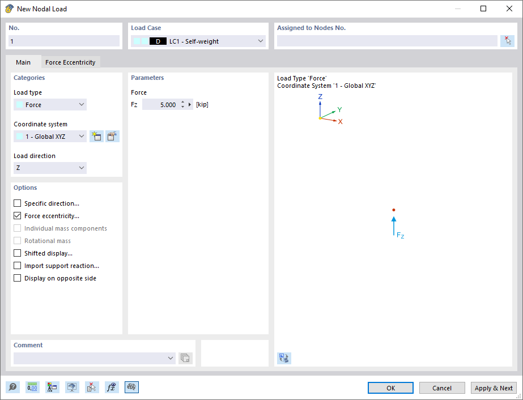Open Units and Decimal Places settings

coord(32,387)
